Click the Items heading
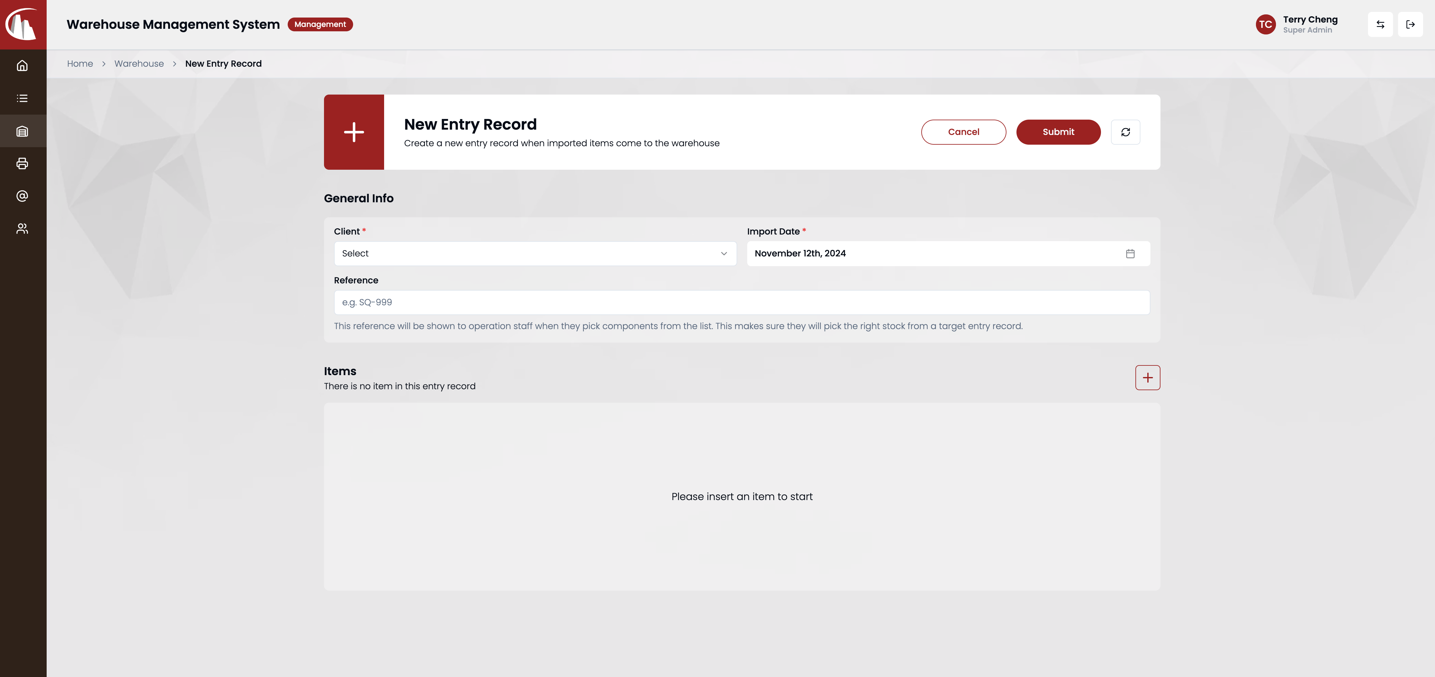Viewport: 1435px width, 677px height. click(340, 371)
